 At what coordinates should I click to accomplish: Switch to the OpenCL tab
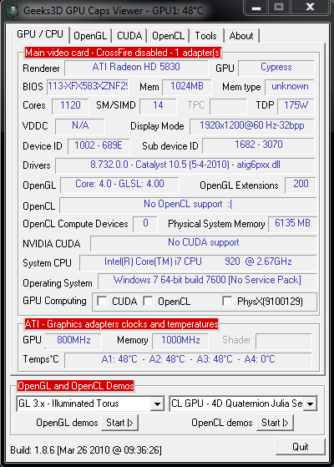(168, 36)
